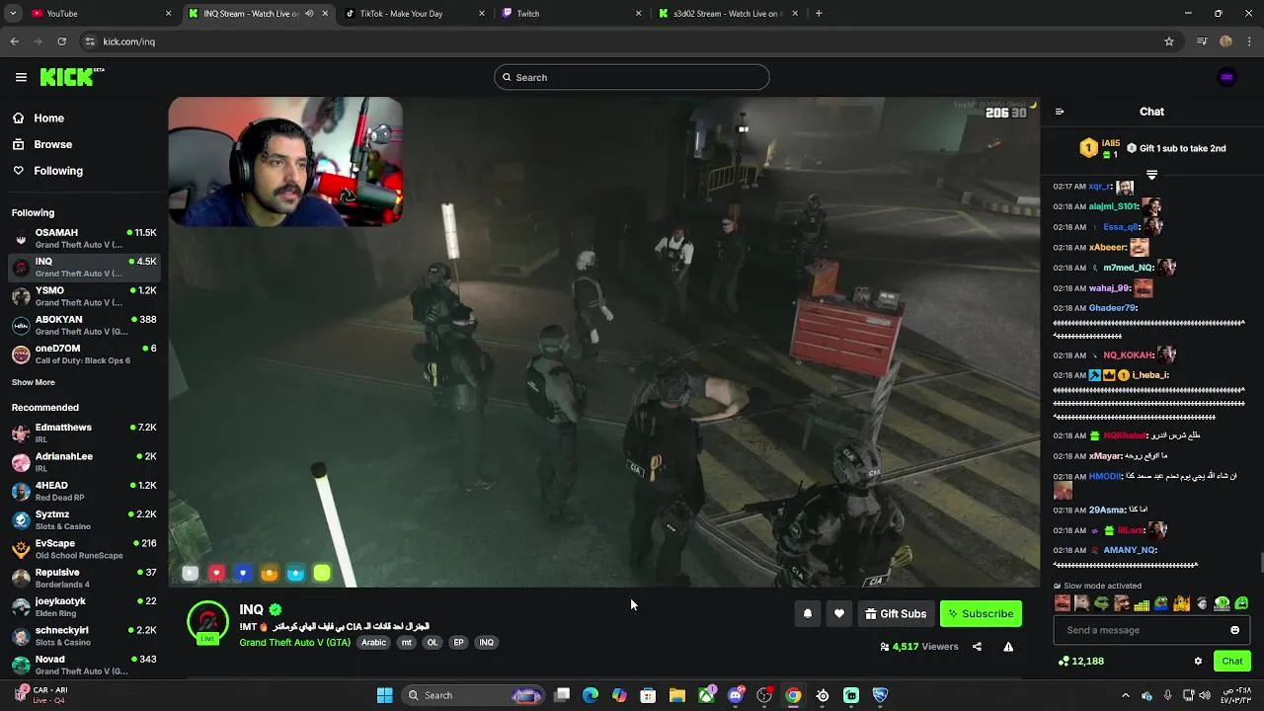Click the Subscribe button

pos(981,613)
